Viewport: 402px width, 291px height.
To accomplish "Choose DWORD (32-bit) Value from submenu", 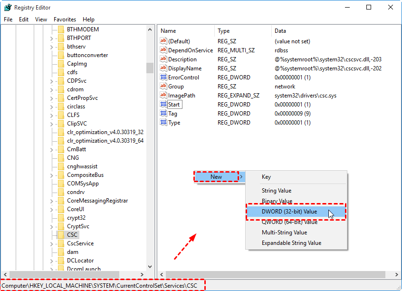I will [296, 212].
